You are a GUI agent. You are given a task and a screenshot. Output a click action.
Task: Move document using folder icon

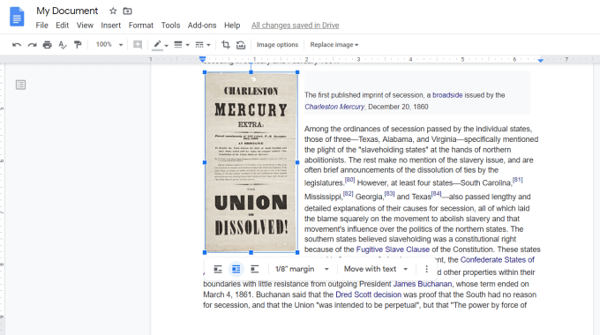click(127, 11)
